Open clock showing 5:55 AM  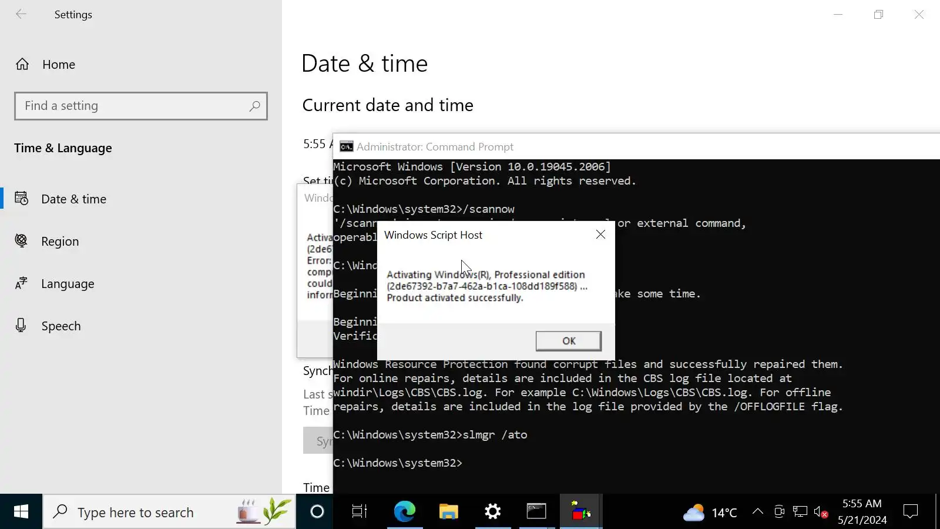tap(862, 512)
